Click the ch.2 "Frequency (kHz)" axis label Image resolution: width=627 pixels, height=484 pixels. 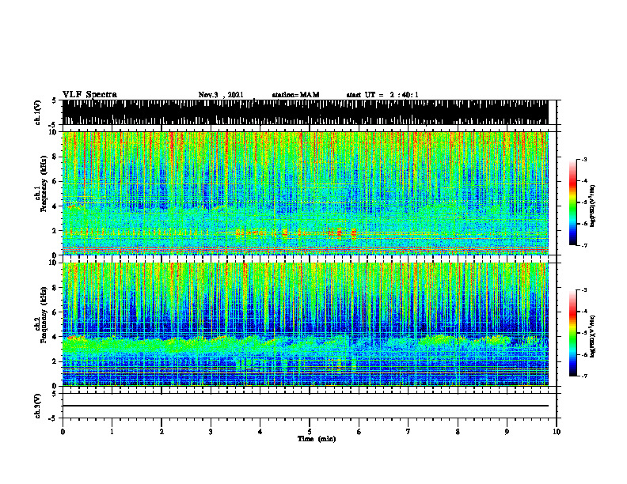[x=43, y=315]
